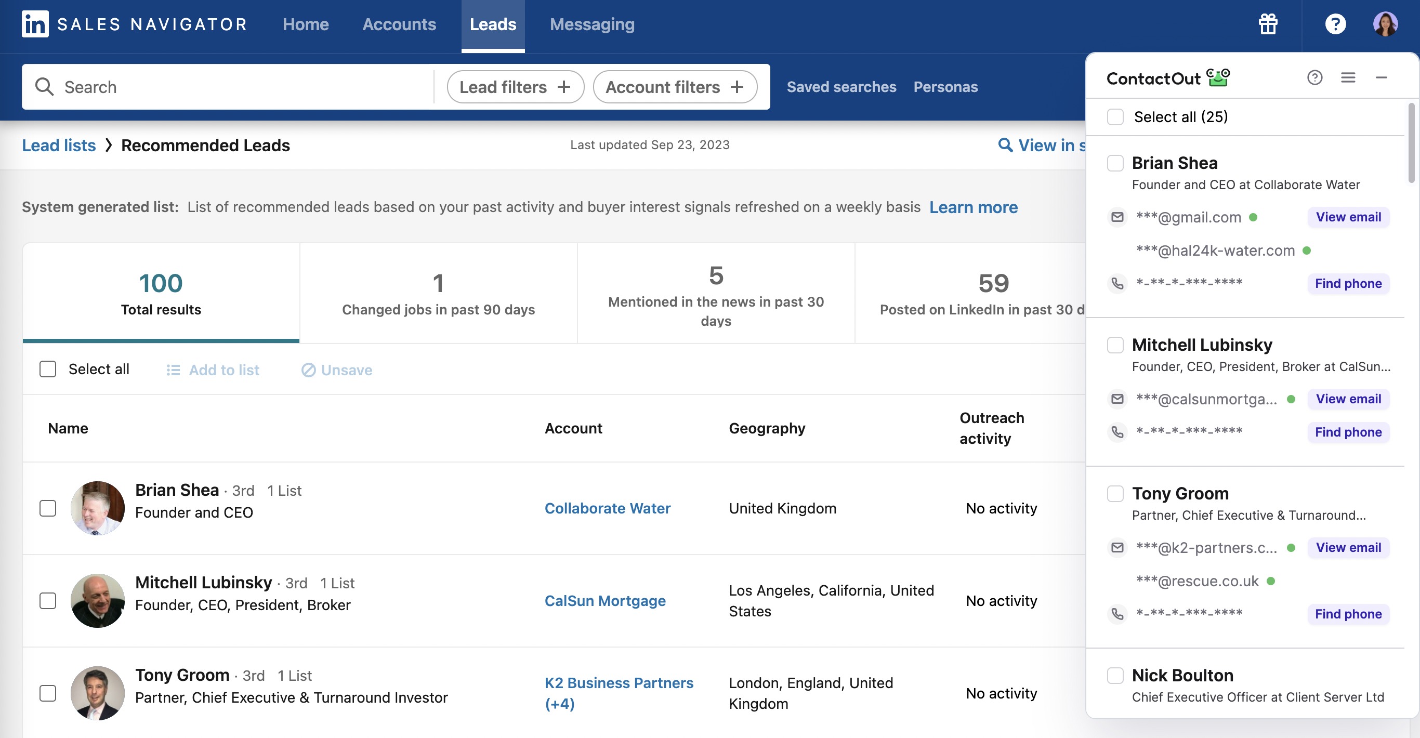Open ContactOut hamburger menu
This screenshot has height=738, width=1420.
click(1348, 78)
